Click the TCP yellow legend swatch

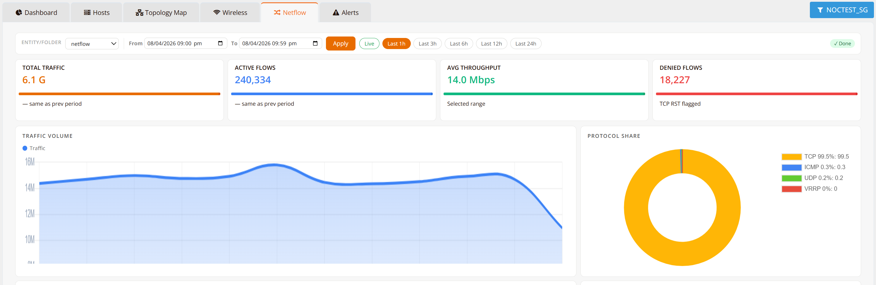coord(791,157)
